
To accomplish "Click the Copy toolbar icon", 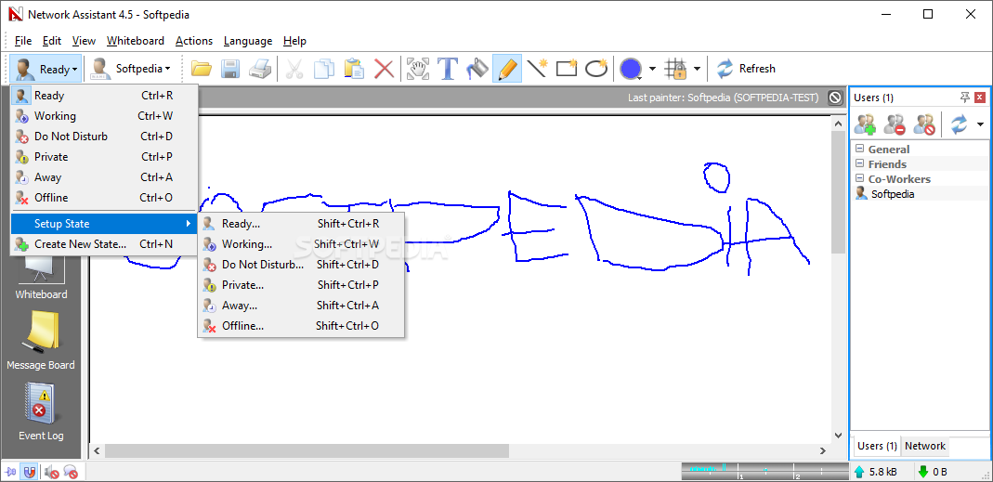I will (x=323, y=69).
